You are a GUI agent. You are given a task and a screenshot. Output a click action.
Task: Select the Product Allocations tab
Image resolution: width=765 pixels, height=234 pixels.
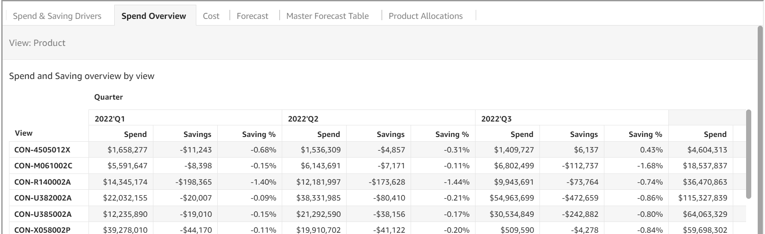(425, 16)
